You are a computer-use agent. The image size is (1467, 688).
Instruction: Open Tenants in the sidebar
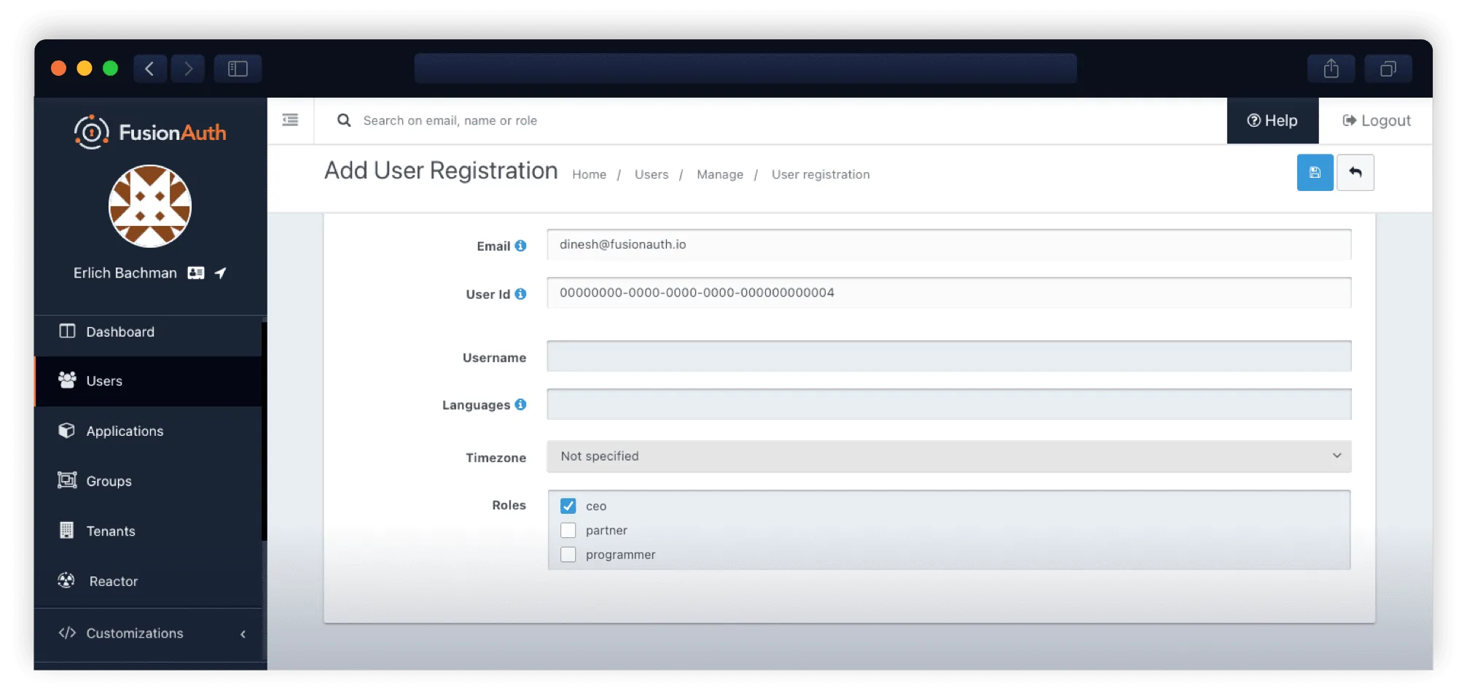pos(148,531)
